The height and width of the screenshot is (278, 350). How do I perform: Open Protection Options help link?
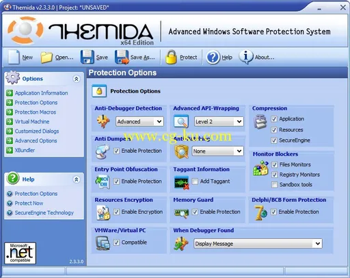[36, 194]
